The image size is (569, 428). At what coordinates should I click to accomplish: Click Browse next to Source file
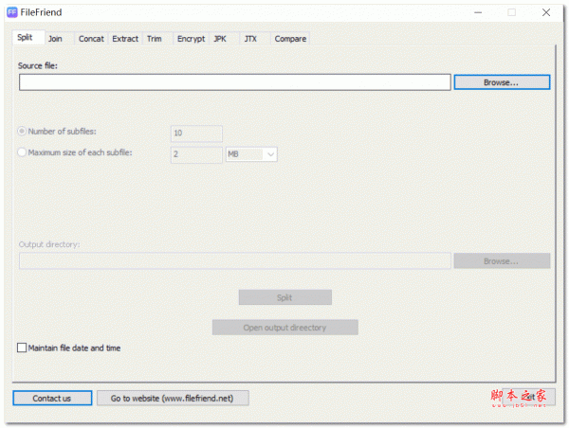(501, 82)
